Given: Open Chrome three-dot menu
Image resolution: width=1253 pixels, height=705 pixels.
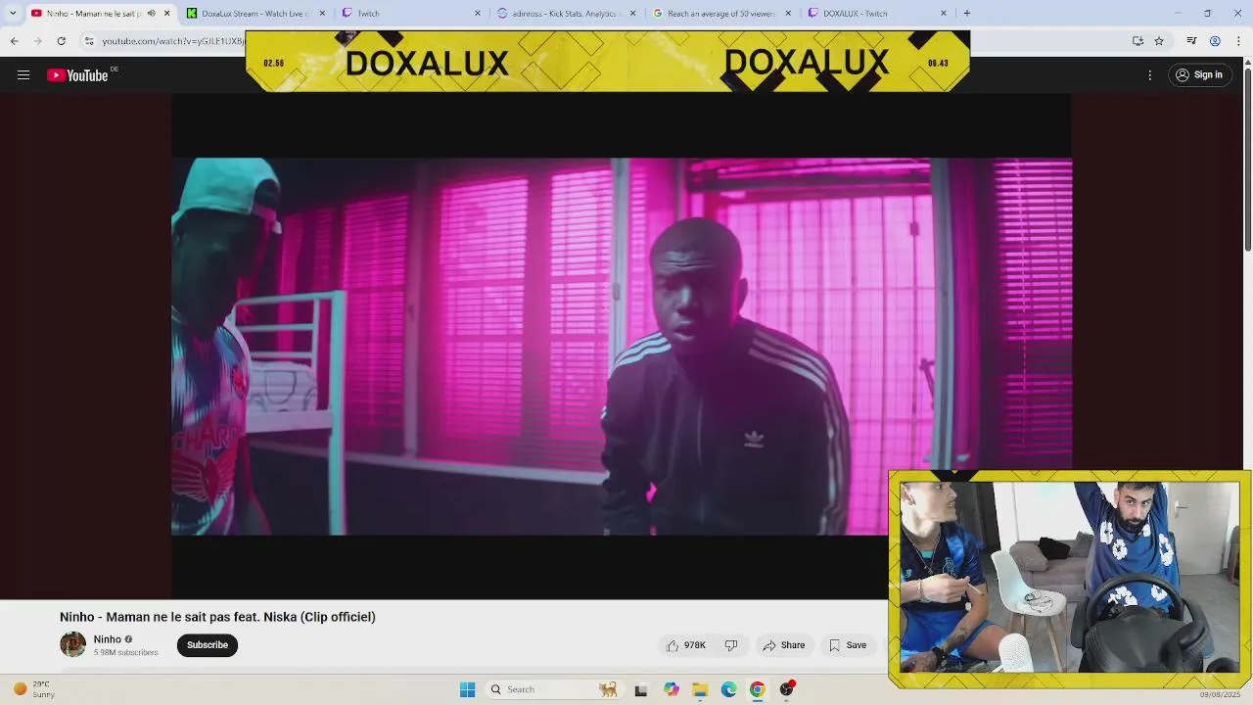Looking at the screenshot, I should tap(1238, 41).
